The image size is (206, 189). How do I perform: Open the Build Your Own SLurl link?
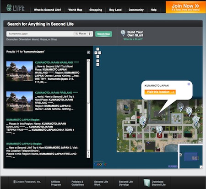click(135, 33)
